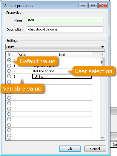Click the Value column header
The width and height of the screenshot is (117, 156).
point(22,55)
